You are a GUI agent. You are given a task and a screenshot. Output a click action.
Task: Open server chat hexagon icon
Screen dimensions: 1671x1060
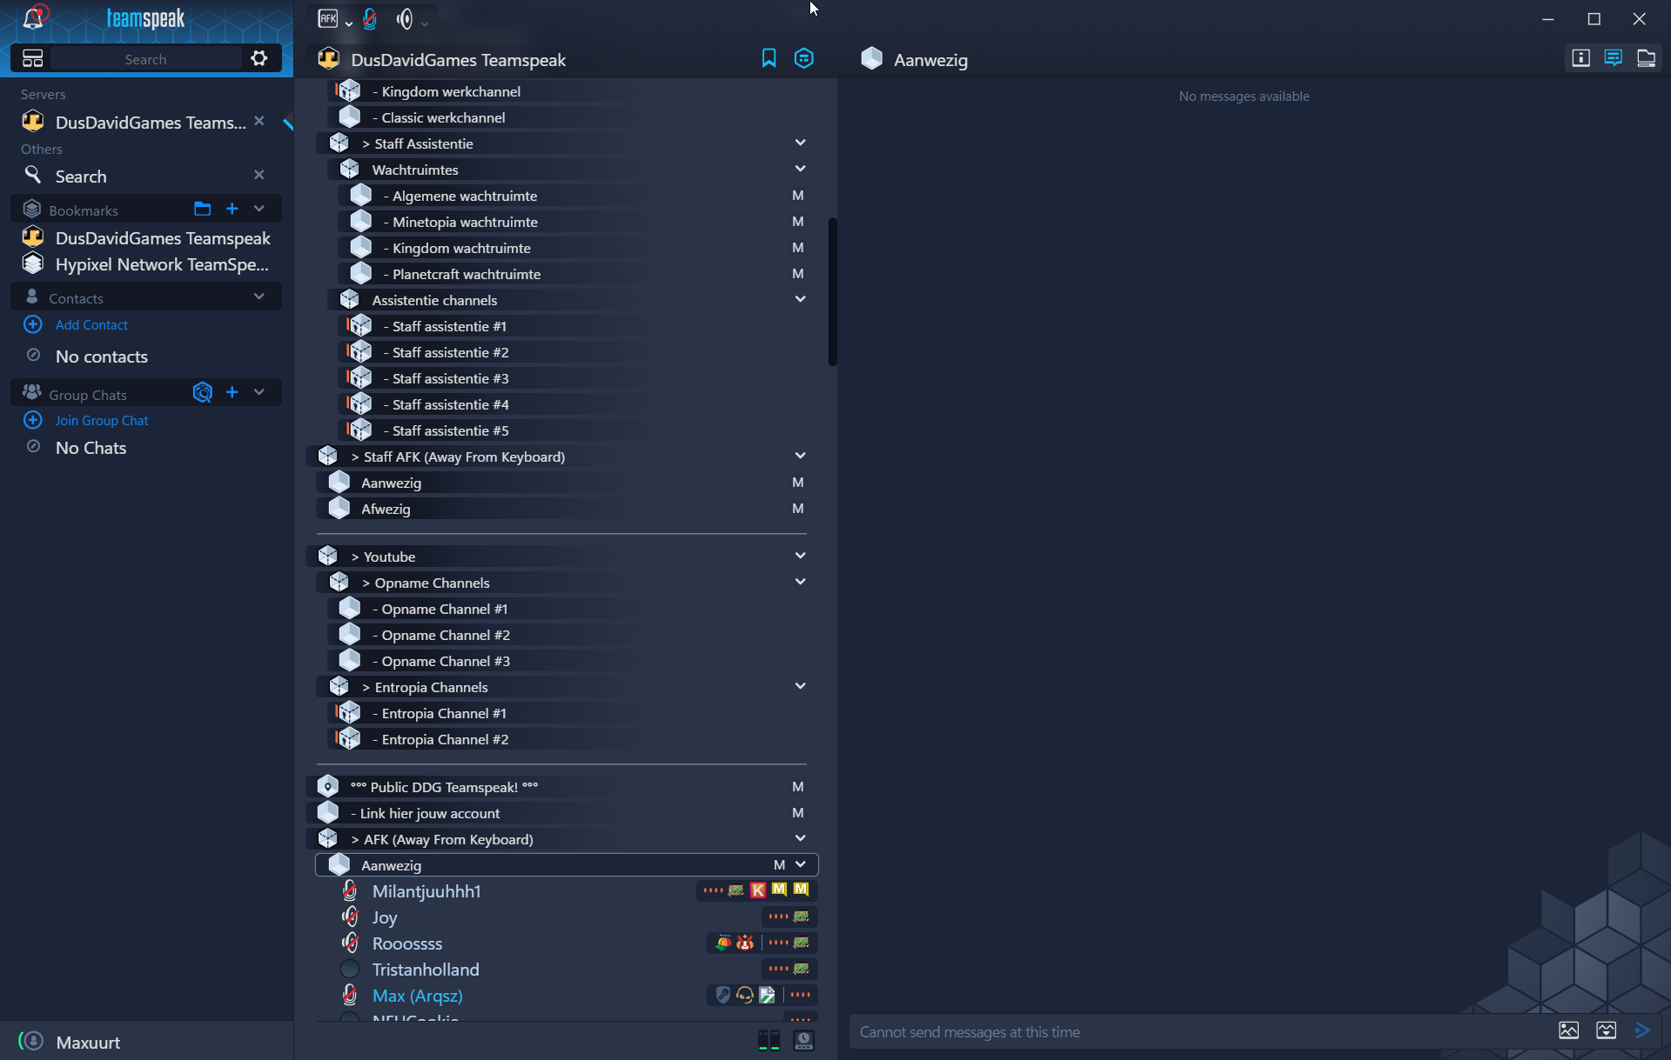point(804,58)
